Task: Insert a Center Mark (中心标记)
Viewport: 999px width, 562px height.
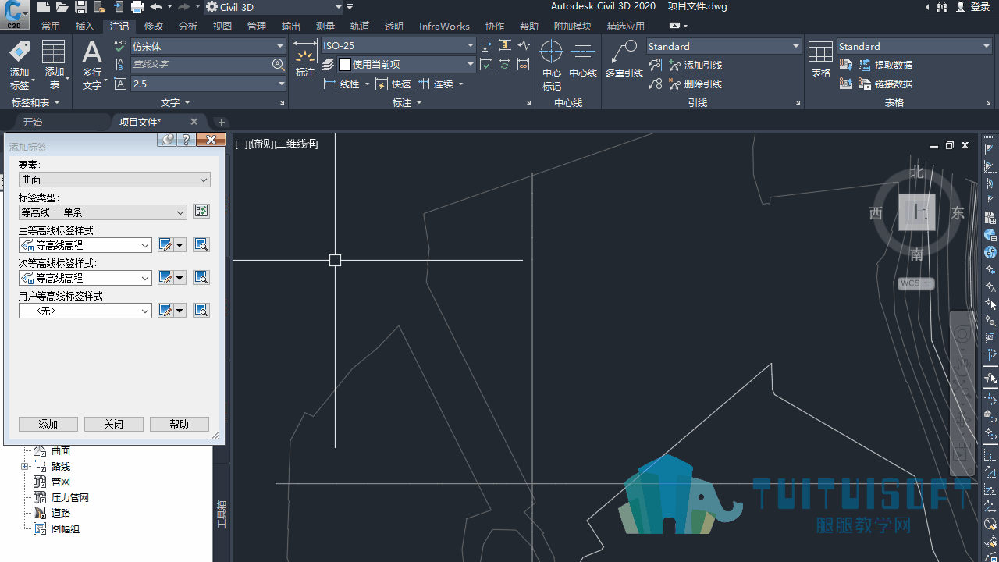Action: point(552,64)
